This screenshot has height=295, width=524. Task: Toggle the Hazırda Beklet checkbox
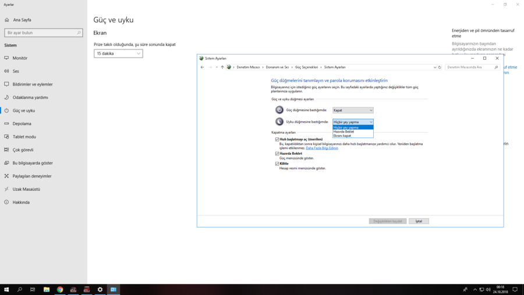(277, 154)
